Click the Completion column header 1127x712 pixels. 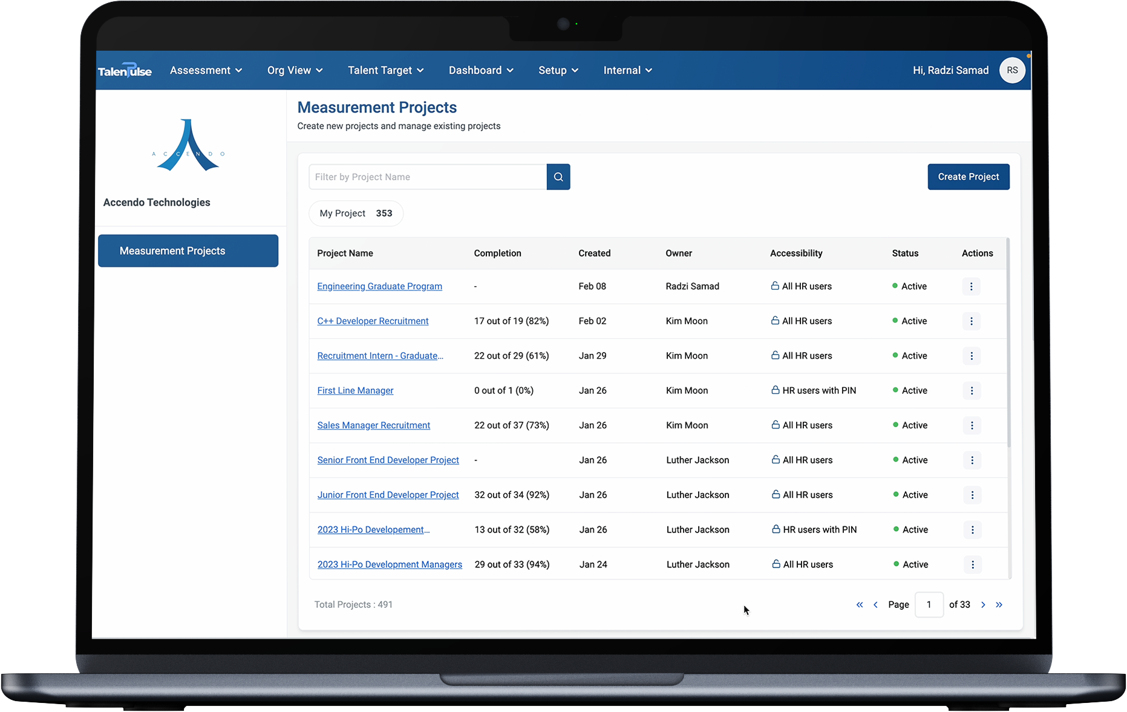point(497,253)
